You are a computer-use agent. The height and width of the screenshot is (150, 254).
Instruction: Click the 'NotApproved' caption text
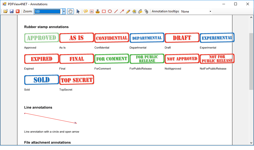pos(173,69)
